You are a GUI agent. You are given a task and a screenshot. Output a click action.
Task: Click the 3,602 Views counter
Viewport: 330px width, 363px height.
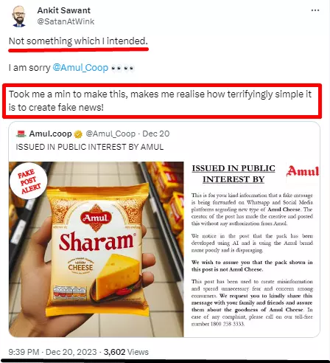[126, 352]
